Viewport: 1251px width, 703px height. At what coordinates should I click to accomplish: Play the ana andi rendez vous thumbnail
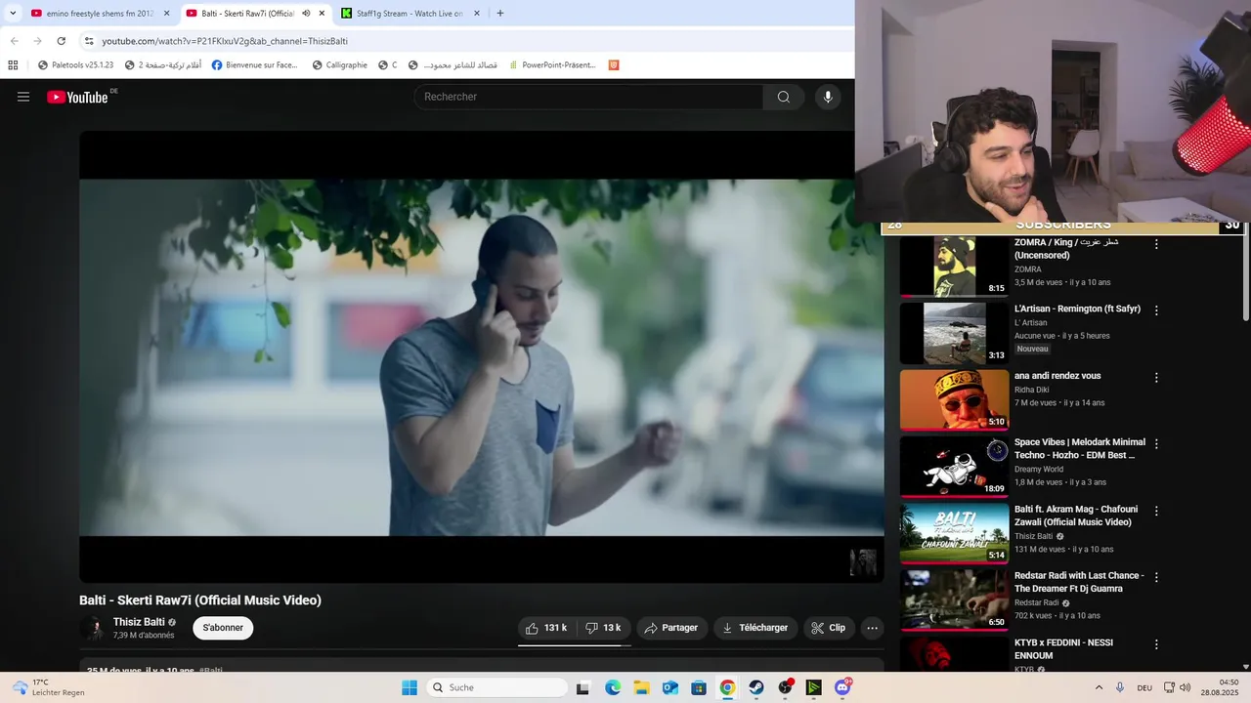click(x=954, y=399)
